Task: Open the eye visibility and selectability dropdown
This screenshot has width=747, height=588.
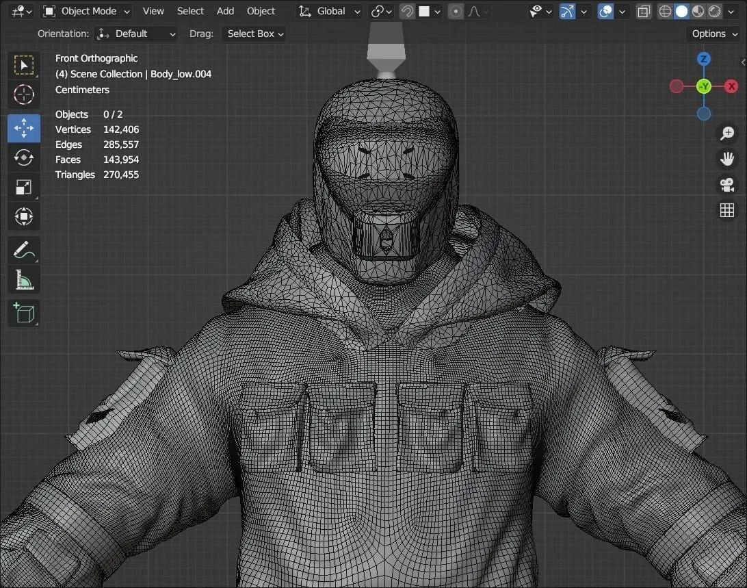Action: click(540, 12)
